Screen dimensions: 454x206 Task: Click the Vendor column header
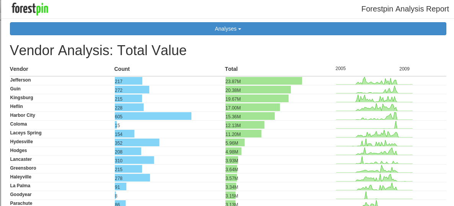click(19, 69)
